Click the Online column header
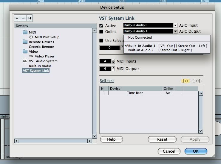Image resolution: width=221 pixels, height=164 pixels. point(168,89)
